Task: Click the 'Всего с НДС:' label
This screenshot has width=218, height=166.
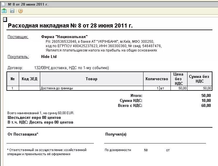Action: click(130, 105)
